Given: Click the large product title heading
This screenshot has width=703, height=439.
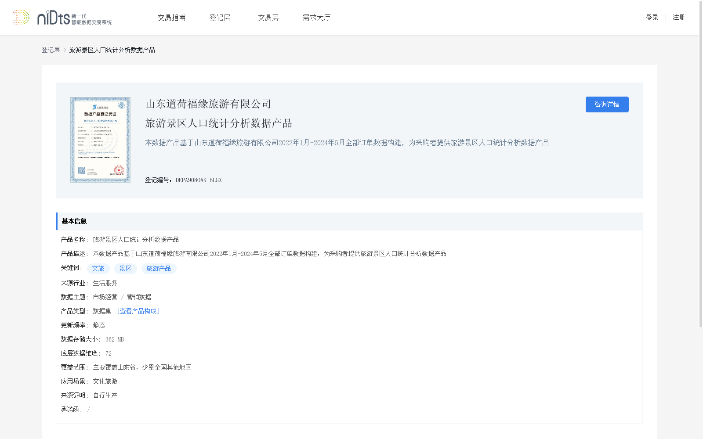Looking at the screenshot, I should (219, 123).
